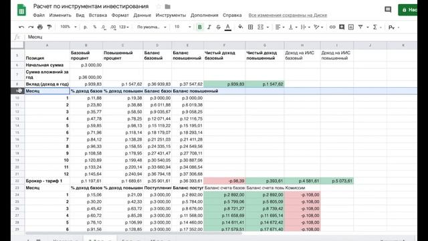Image resolution: width=428 pixels, height=241 pixels.
Task: Format as currency with the р. button
Action: click(86, 27)
